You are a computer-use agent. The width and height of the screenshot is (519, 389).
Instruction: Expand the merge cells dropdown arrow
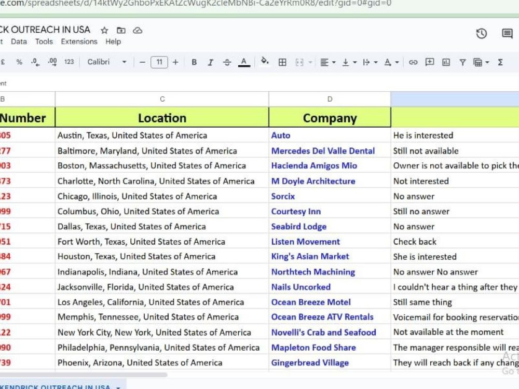[310, 62]
